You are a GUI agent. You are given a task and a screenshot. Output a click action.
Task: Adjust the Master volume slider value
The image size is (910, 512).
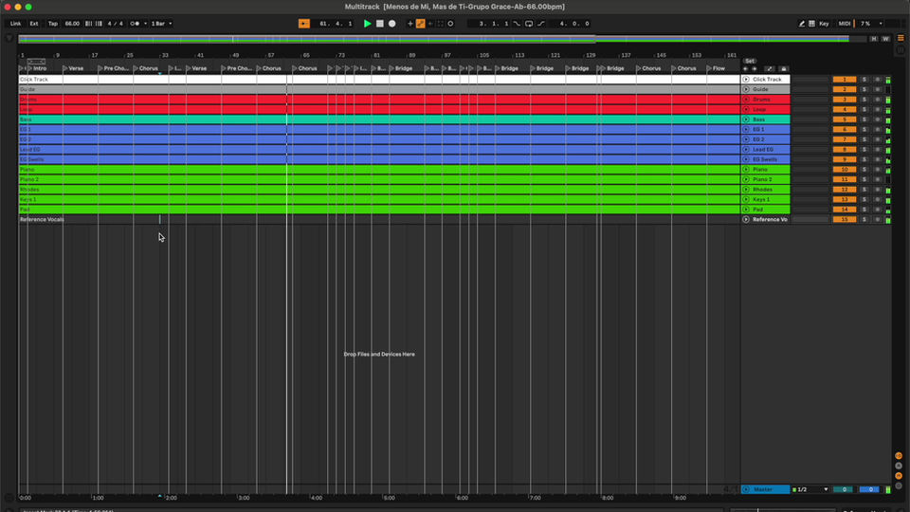(x=844, y=489)
